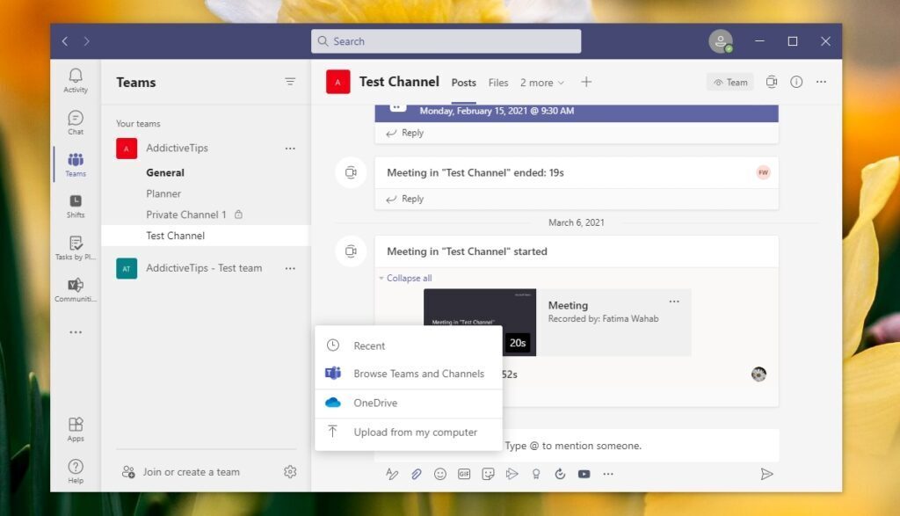The width and height of the screenshot is (900, 516).
Task: Open the Sticker picker
Action: (x=489, y=473)
